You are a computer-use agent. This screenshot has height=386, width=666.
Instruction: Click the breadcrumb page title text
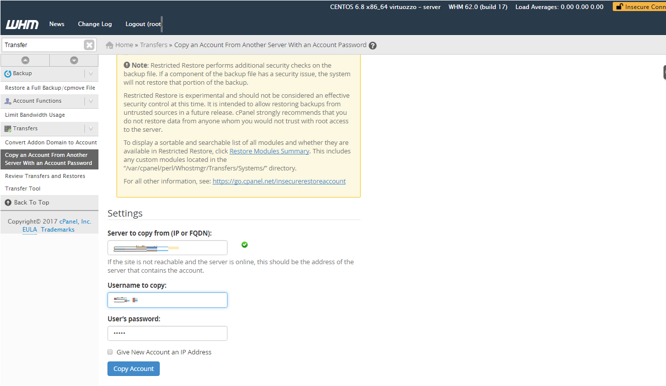pos(270,45)
